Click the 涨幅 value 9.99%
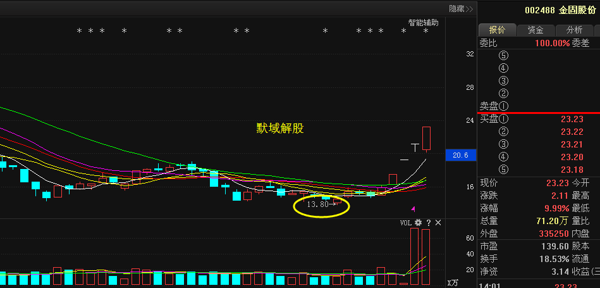600x288 pixels. [x=558, y=208]
